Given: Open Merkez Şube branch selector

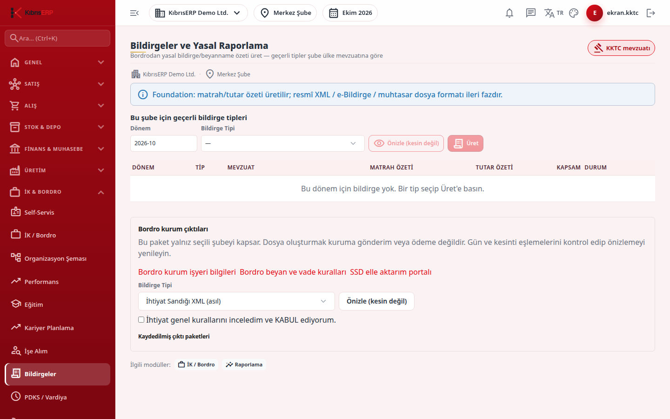Looking at the screenshot, I should [285, 13].
